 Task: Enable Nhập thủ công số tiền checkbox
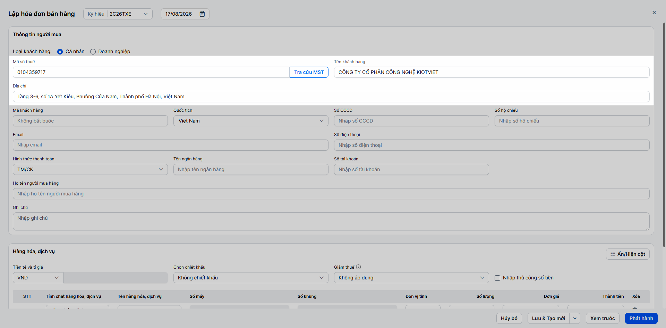(497, 278)
